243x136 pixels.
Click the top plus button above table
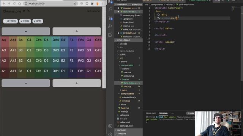click(77, 31)
